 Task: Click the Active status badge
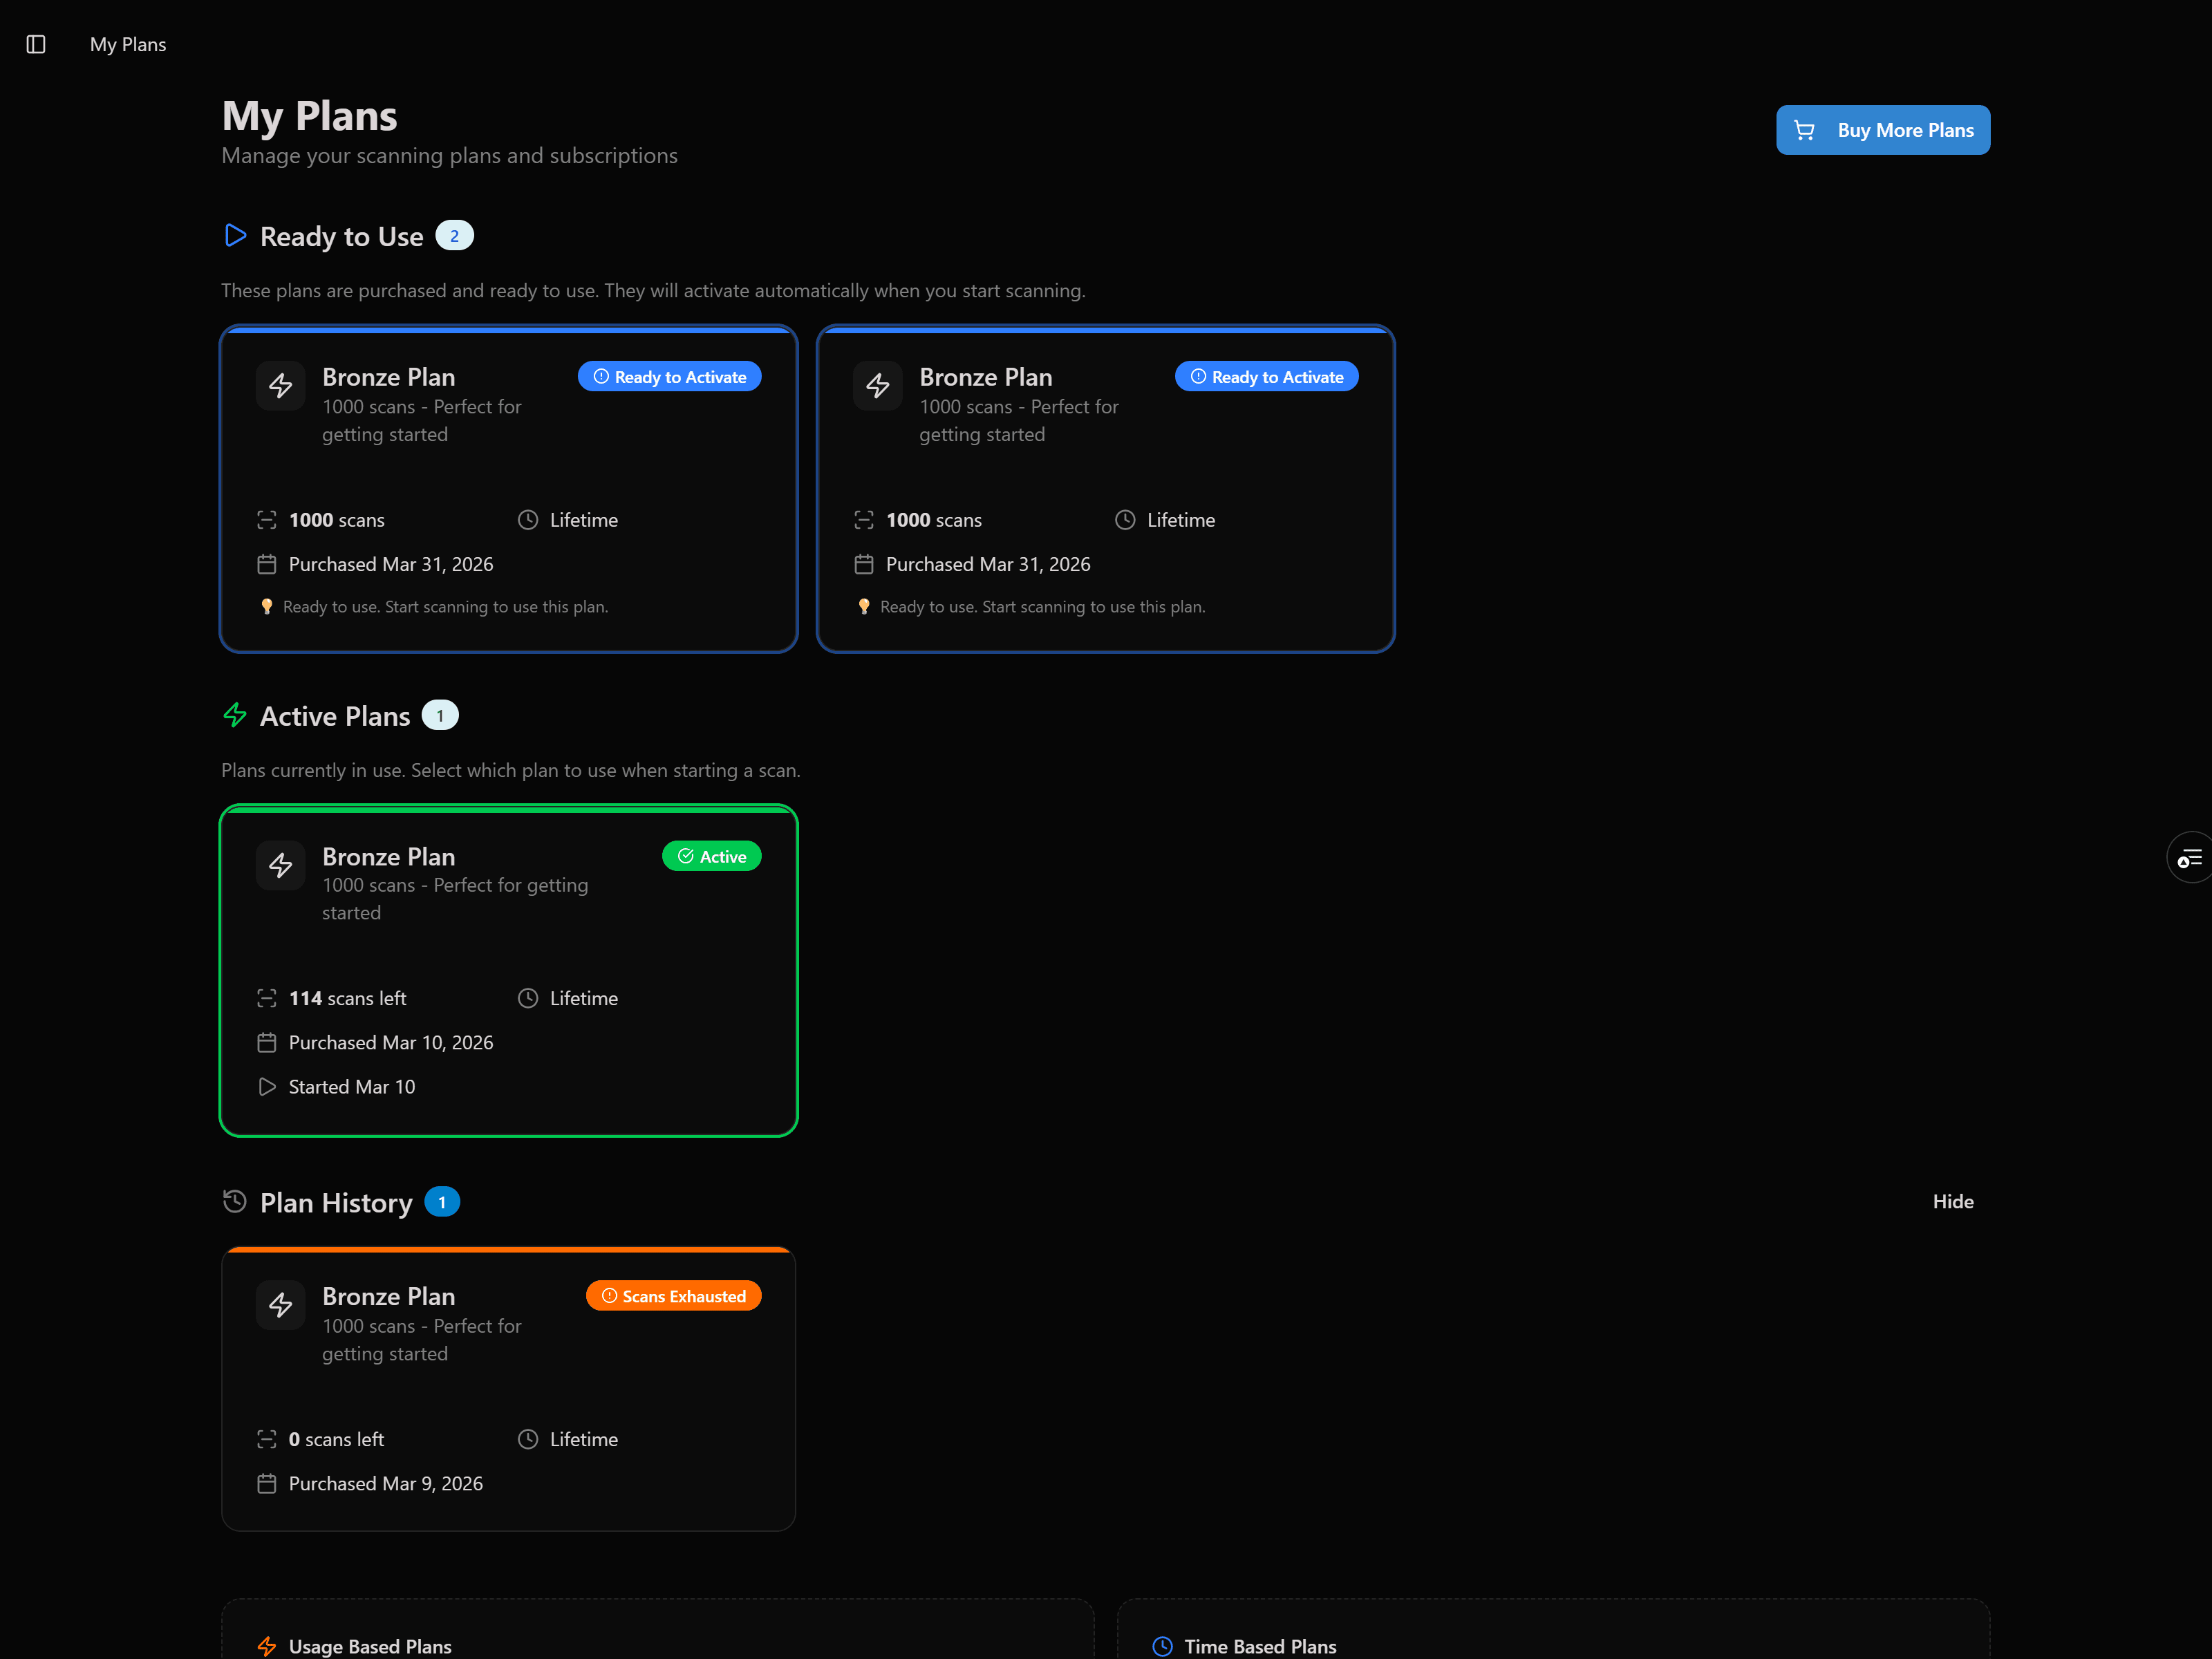[x=711, y=856]
